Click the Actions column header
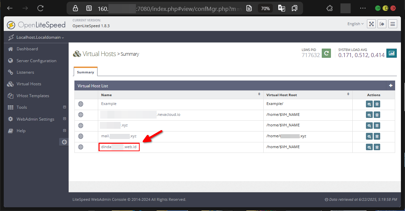The width and height of the screenshot is (405, 211). [x=373, y=95]
